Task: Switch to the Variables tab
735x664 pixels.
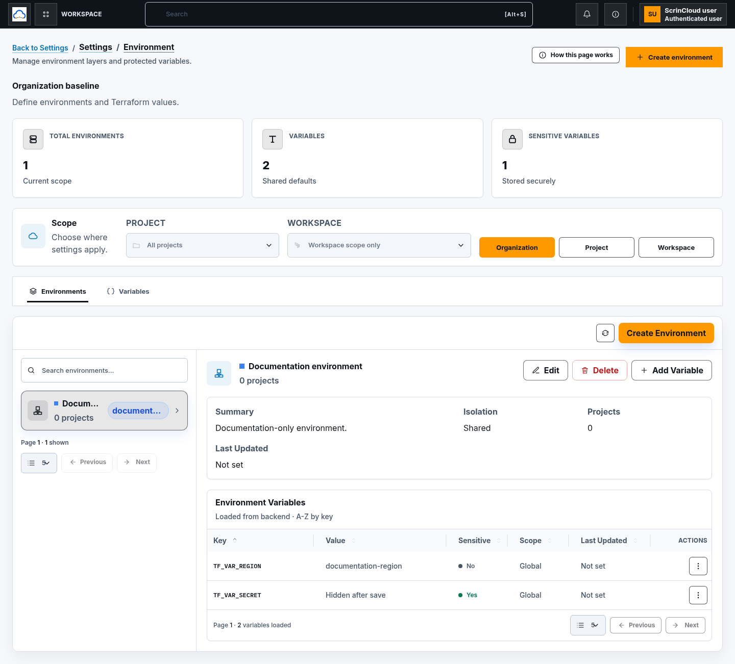Action: pyautogui.click(x=128, y=292)
